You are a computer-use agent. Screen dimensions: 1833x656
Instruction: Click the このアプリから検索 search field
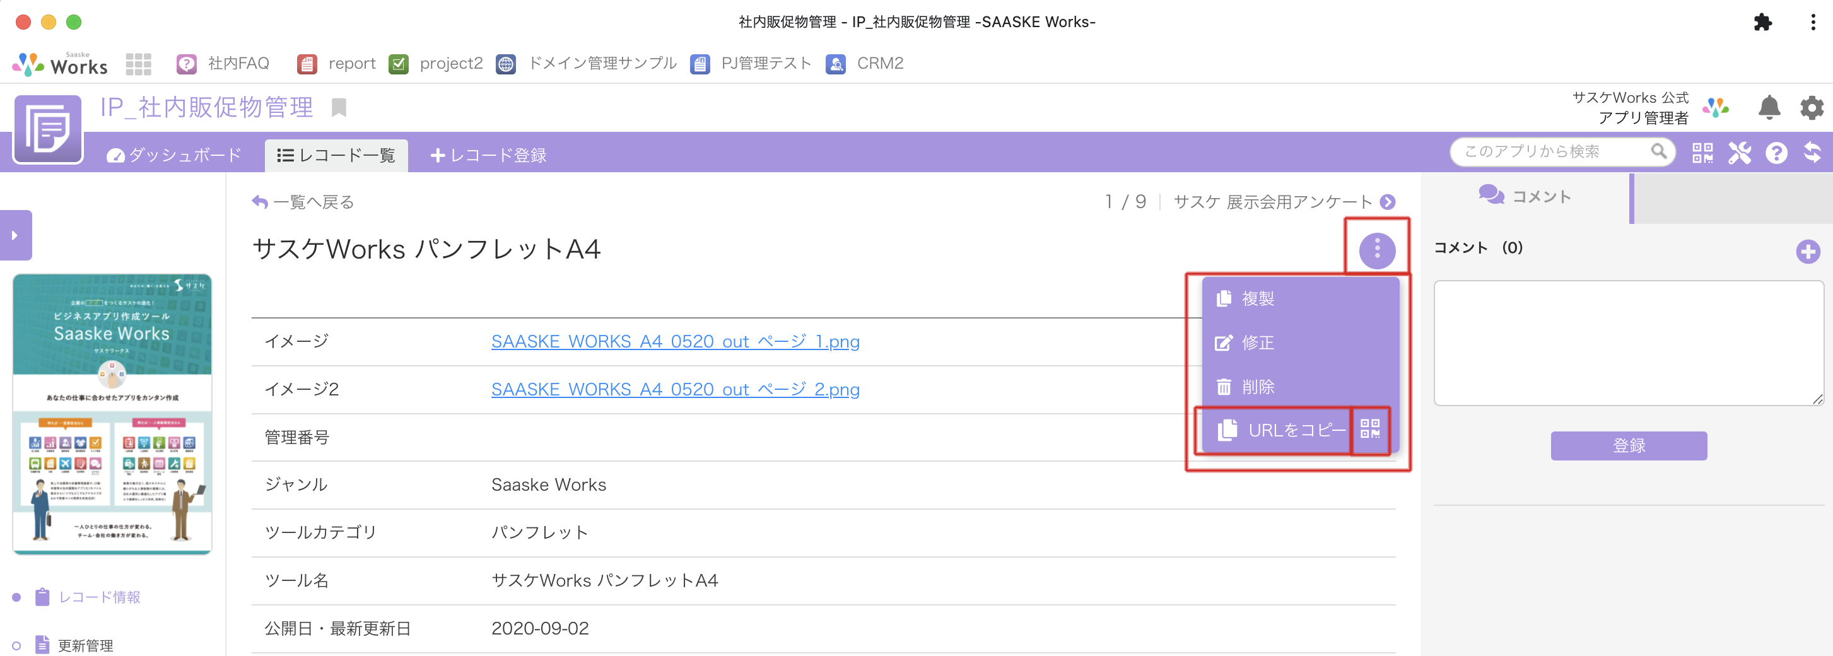(1562, 151)
